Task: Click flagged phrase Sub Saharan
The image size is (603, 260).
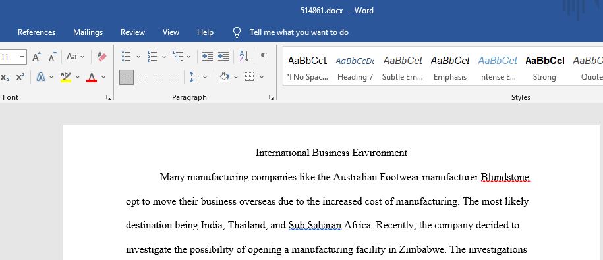Action: 315,225
